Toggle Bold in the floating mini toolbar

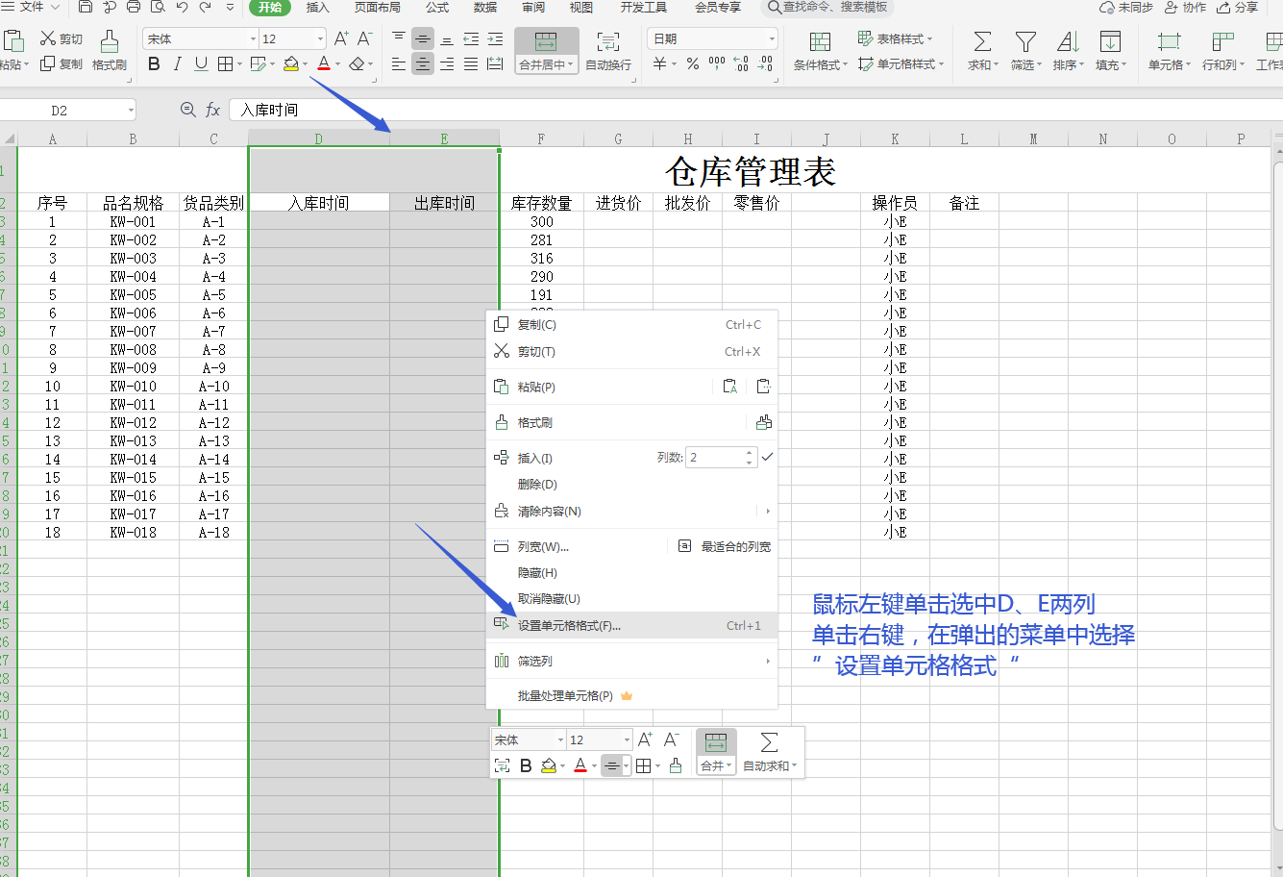point(526,766)
